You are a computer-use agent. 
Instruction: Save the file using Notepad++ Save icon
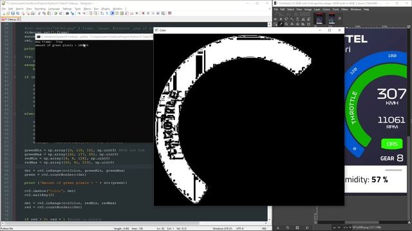pos(13,13)
